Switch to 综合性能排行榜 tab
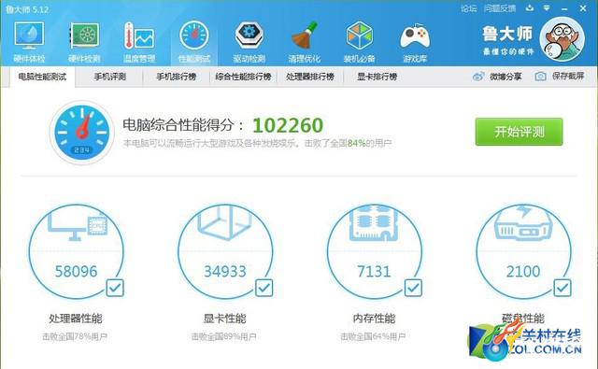Viewport: 598px width, 369px height. click(243, 77)
